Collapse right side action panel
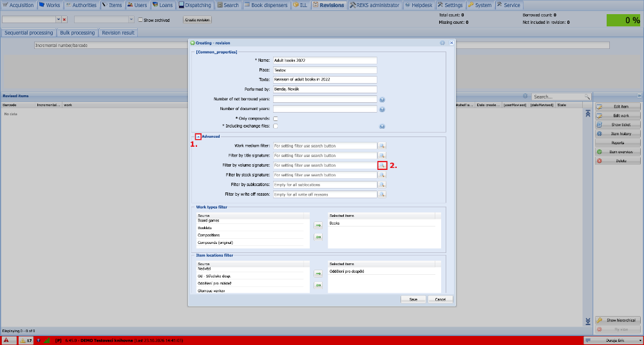This screenshot has height=345, width=644. pyautogui.click(x=639, y=96)
